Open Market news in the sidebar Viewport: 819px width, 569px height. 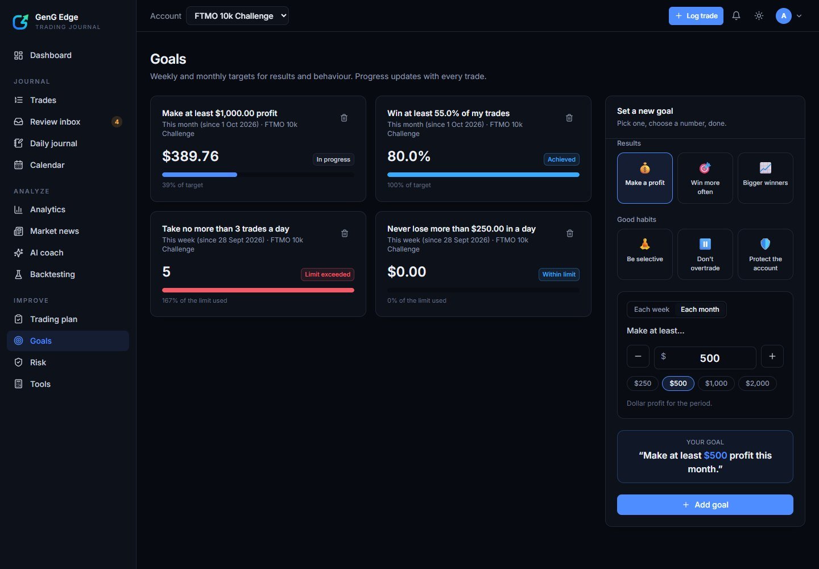click(68, 231)
